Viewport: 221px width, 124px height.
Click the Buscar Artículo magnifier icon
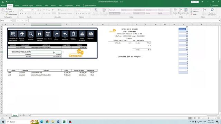(x=31, y=34)
